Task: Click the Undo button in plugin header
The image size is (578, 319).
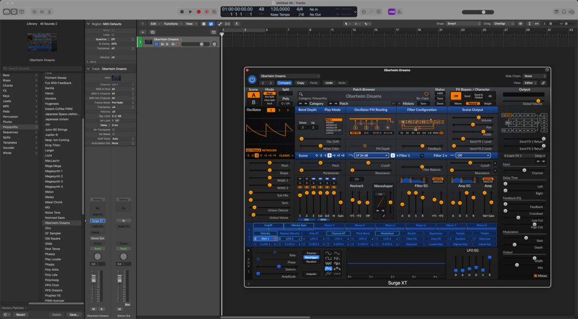Action: pyautogui.click(x=329, y=83)
